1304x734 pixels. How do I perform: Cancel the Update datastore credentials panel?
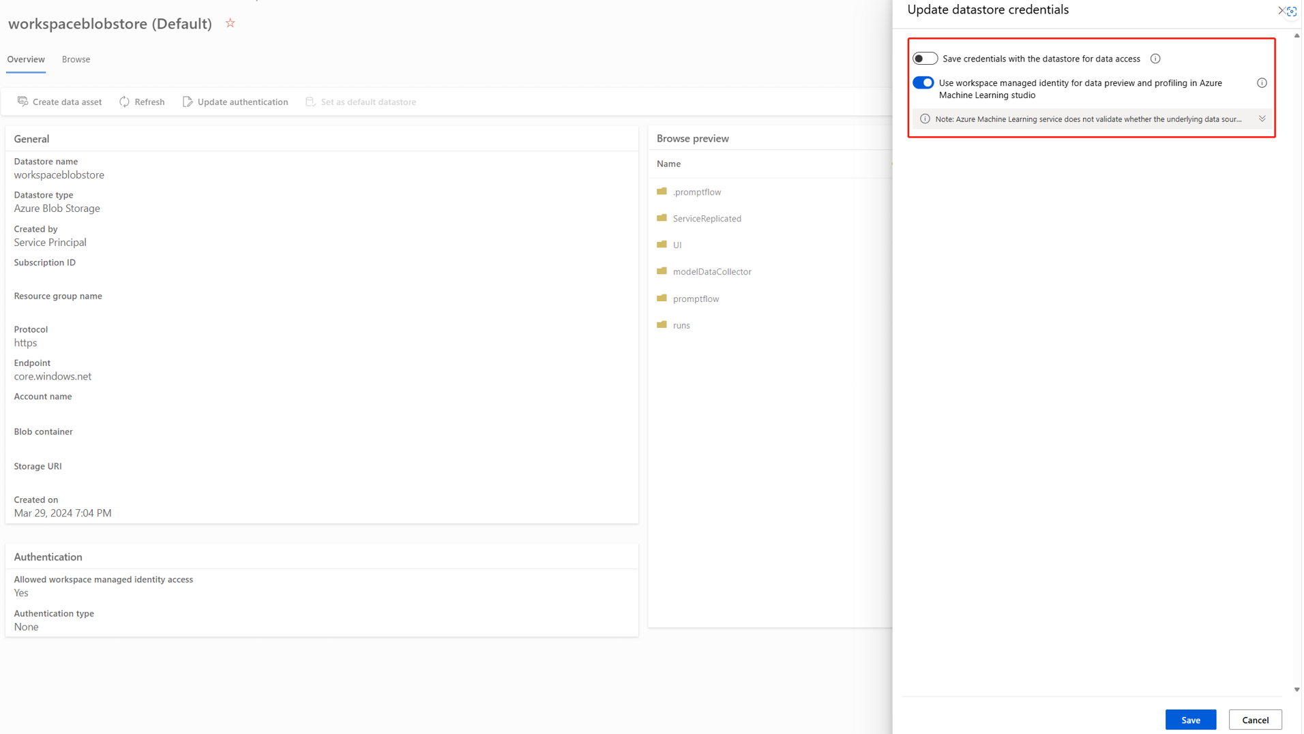click(x=1255, y=719)
